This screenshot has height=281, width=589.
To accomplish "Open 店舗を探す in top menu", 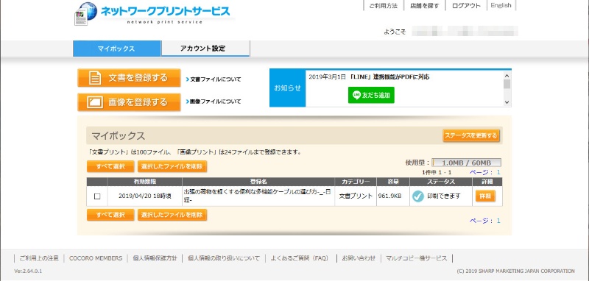I will click(x=425, y=6).
